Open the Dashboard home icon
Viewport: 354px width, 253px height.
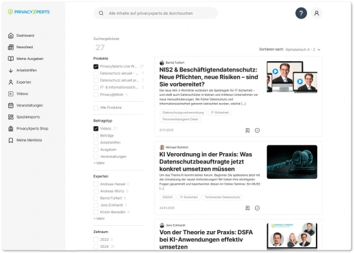click(10, 35)
